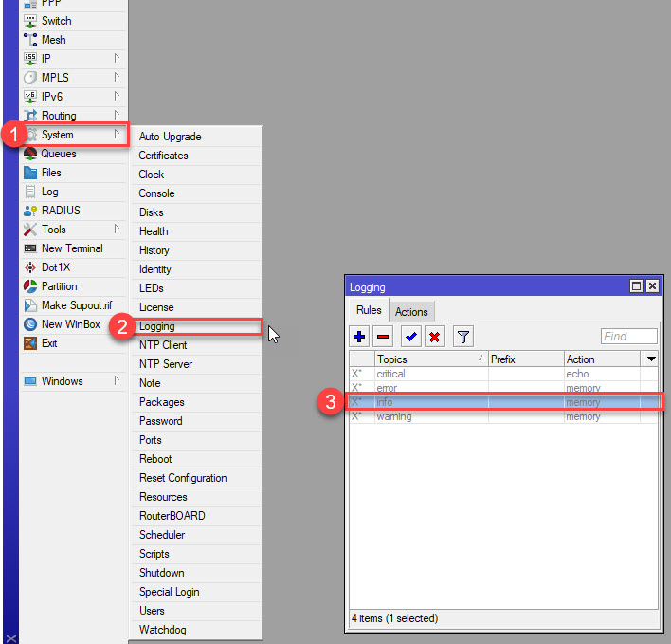Expand the Windows submenu arrow
Image resolution: width=671 pixels, height=644 pixels.
[117, 380]
